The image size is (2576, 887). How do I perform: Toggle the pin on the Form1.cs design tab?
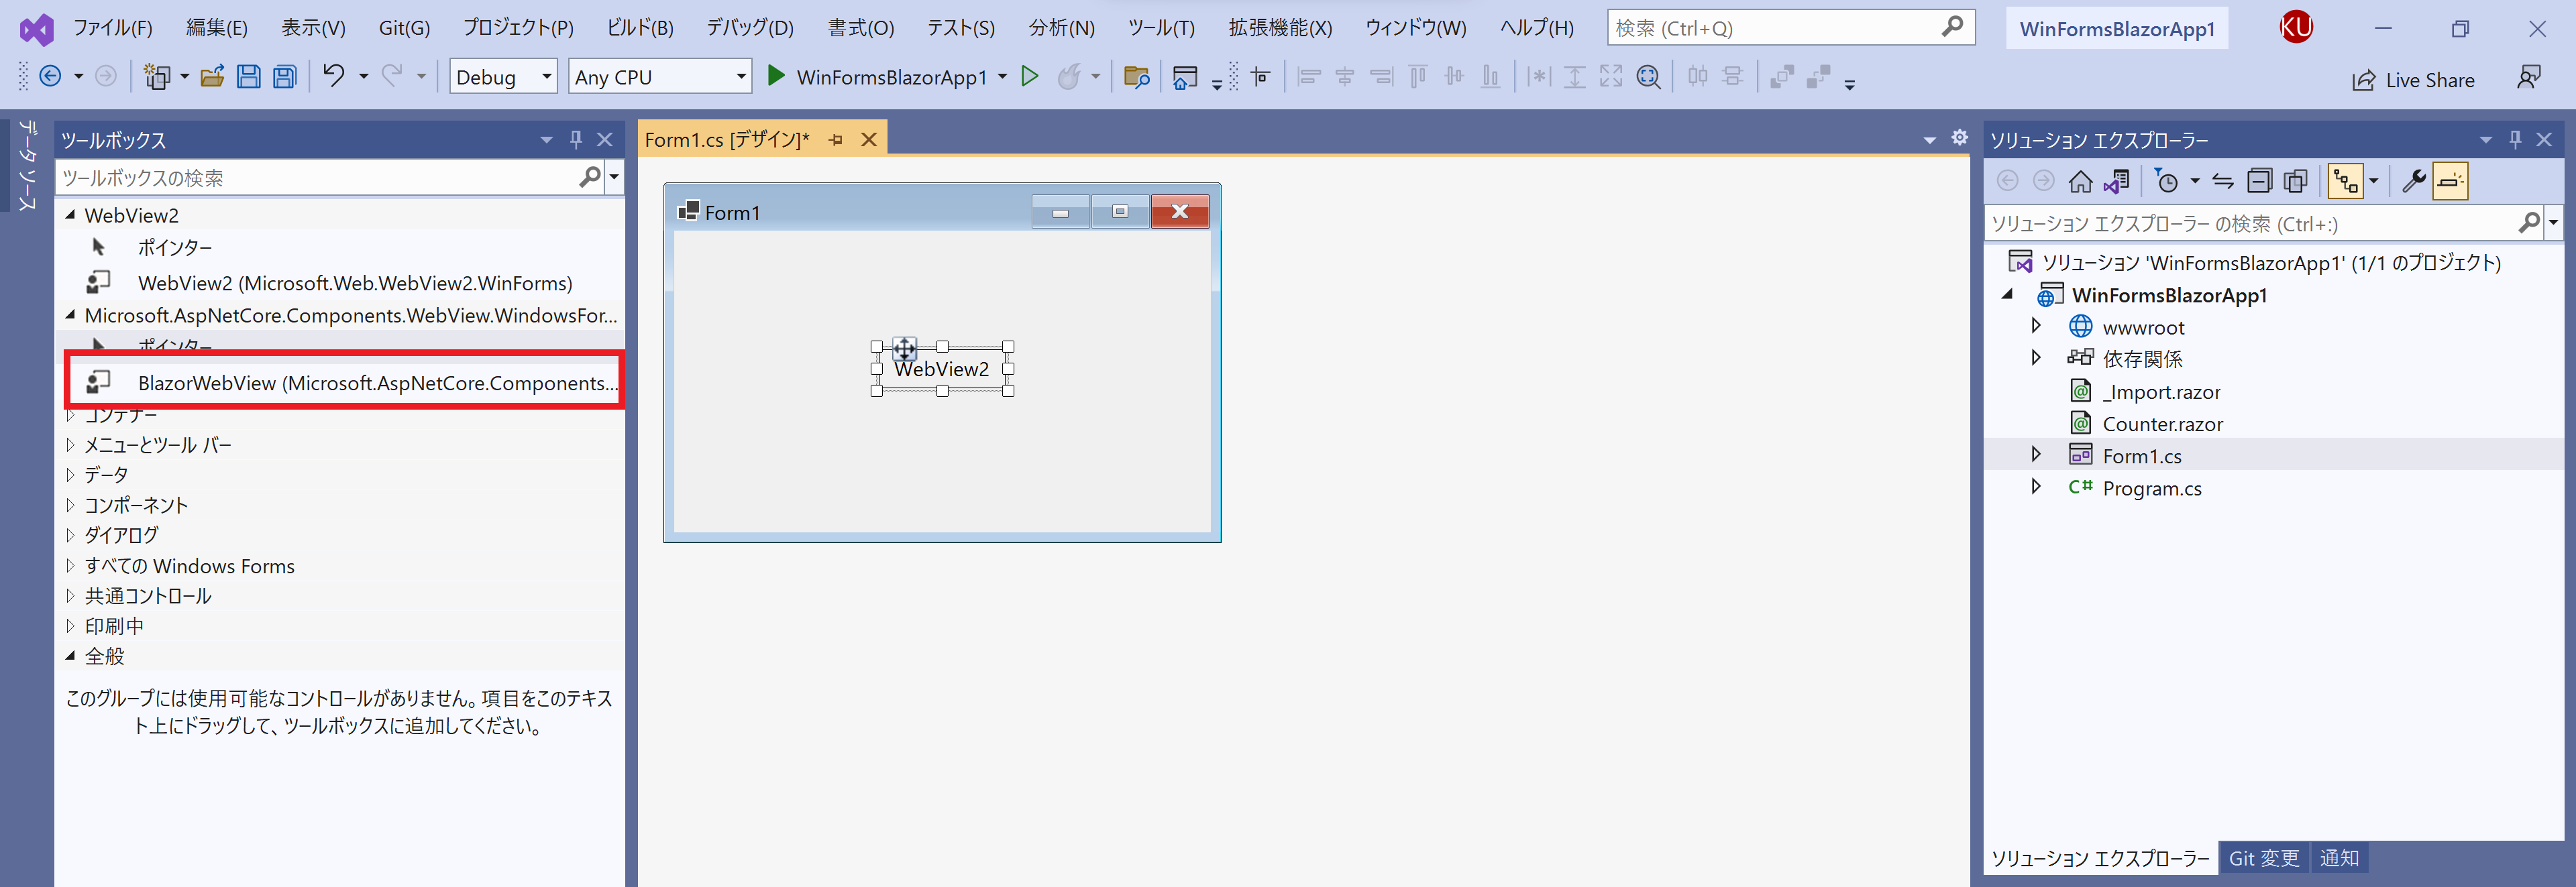836,140
